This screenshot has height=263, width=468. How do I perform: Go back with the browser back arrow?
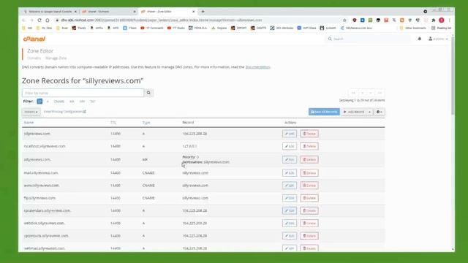[24, 20]
